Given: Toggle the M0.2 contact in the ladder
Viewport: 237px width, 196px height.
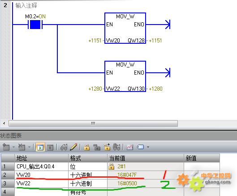Looking at the screenshot, I should tap(35, 25).
